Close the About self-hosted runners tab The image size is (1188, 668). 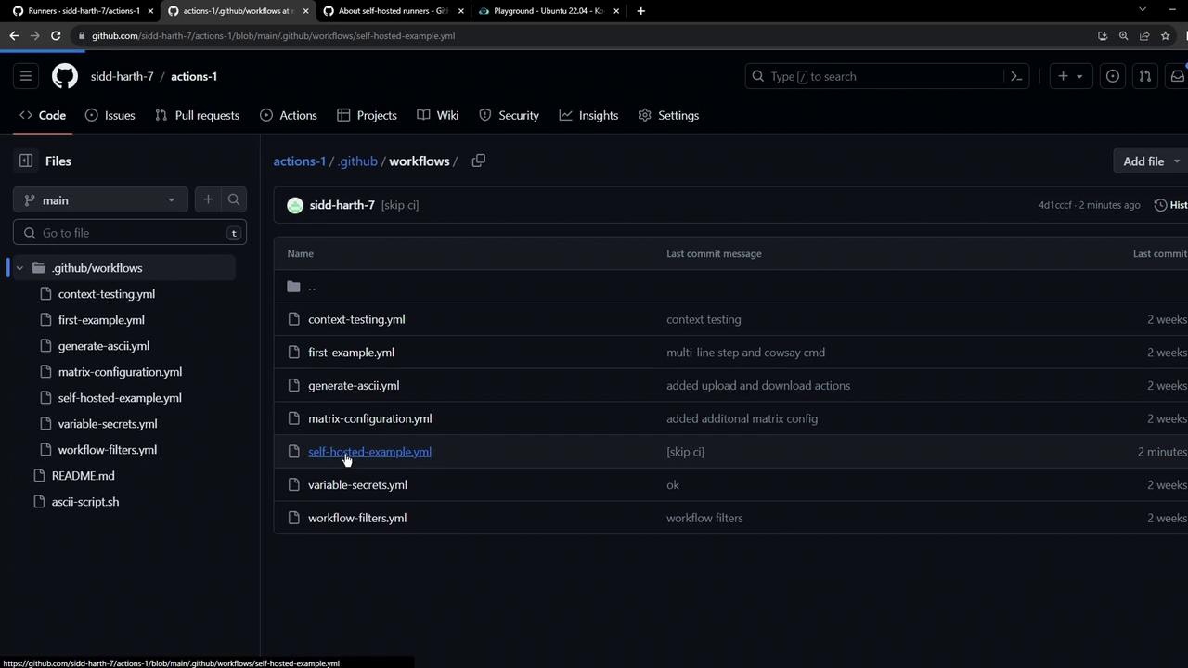(460, 11)
